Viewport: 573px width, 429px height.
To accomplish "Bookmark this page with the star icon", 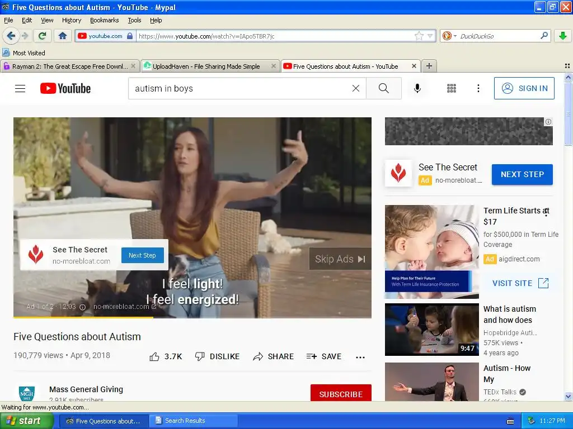I will (419, 36).
